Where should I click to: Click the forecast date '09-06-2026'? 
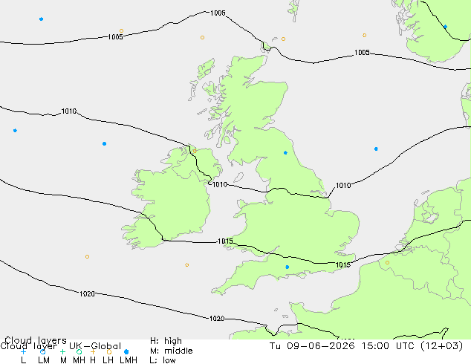[321, 345]
